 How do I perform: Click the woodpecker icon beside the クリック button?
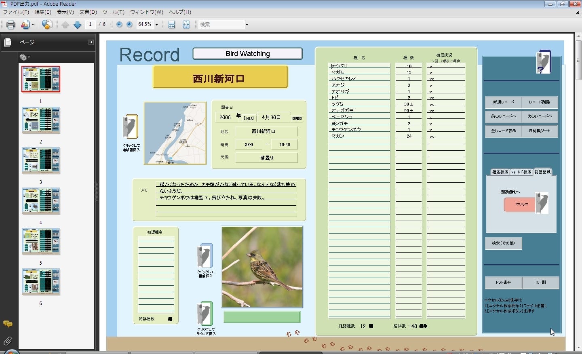click(x=542, y=203)
